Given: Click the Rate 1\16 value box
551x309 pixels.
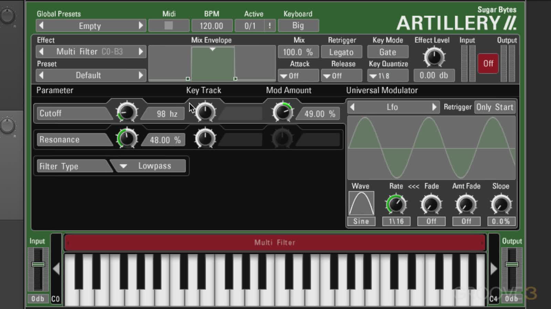Looking at the screenshot, I should coord(396,221).
